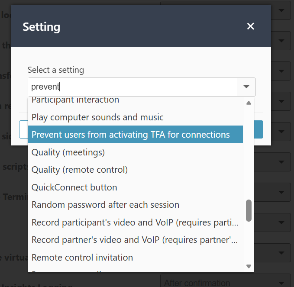Pick Random password after each session
This screenshot has height=287, width=294.
coord(105,205)
